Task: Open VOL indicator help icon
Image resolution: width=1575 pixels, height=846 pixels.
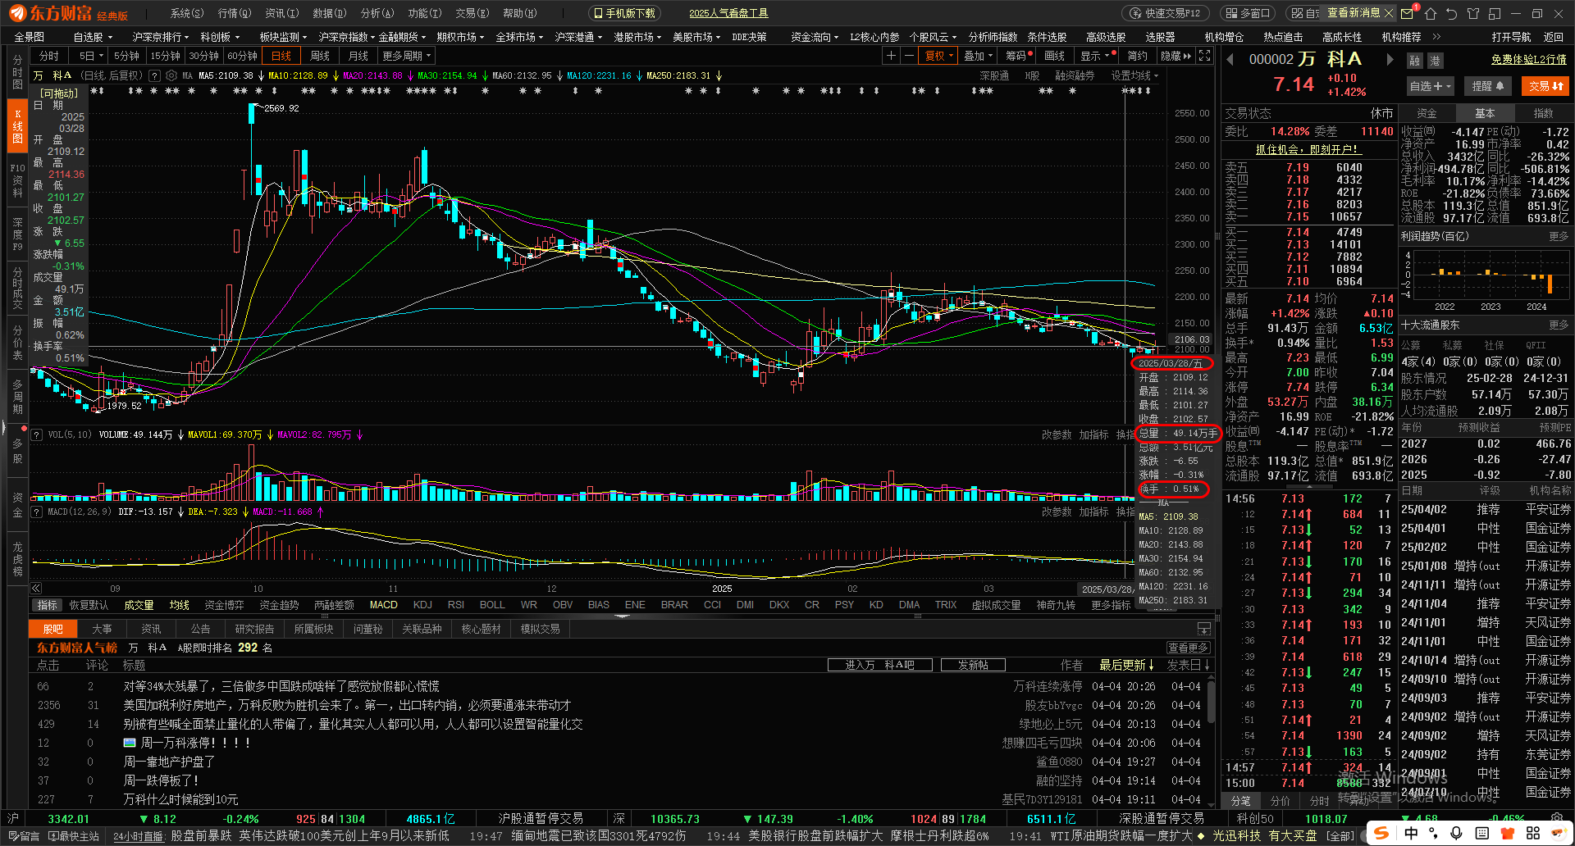Action: 37,434
